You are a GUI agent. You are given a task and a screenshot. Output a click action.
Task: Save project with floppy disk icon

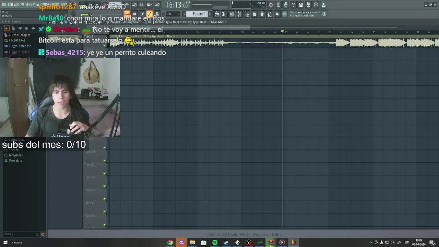tap(301, 5)
